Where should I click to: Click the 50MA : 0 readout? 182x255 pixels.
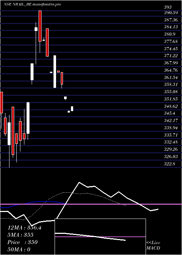tap(19, 249)
